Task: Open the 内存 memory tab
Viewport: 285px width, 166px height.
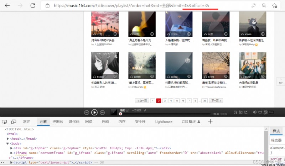Action: click(x=122, y=121)
